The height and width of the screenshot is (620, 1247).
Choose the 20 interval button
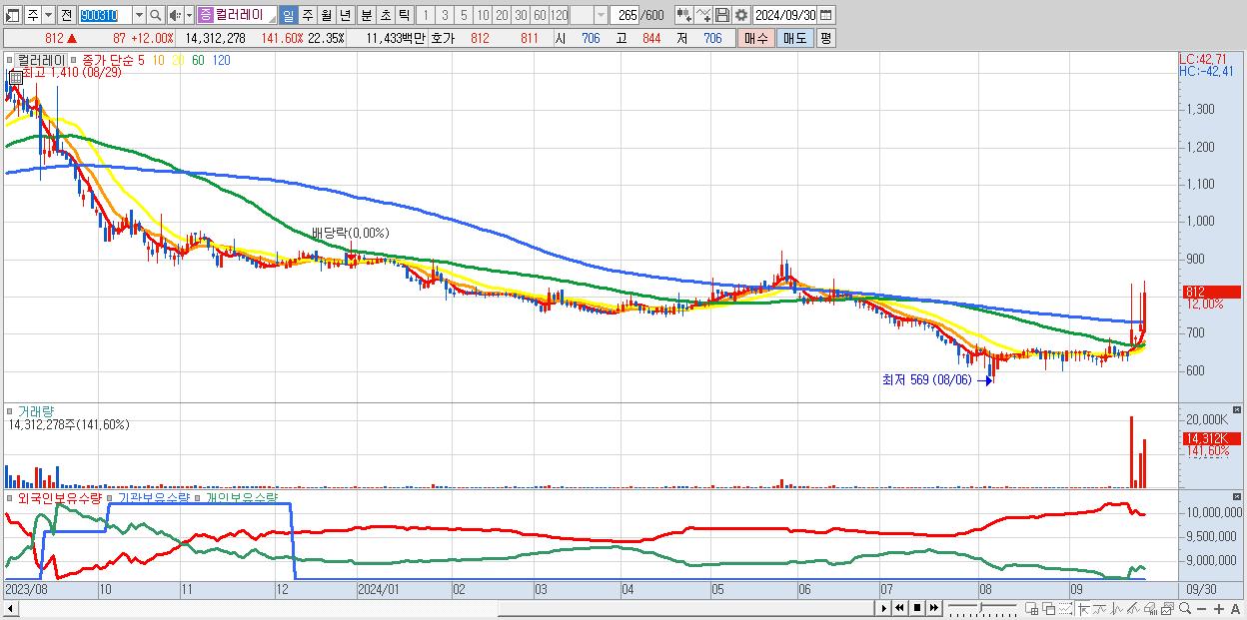[501, 15]
